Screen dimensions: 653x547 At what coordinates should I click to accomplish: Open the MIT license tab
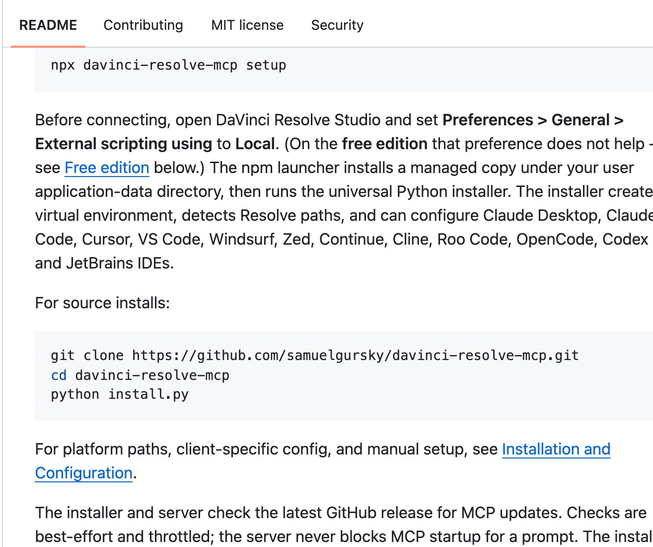[247, 25]
